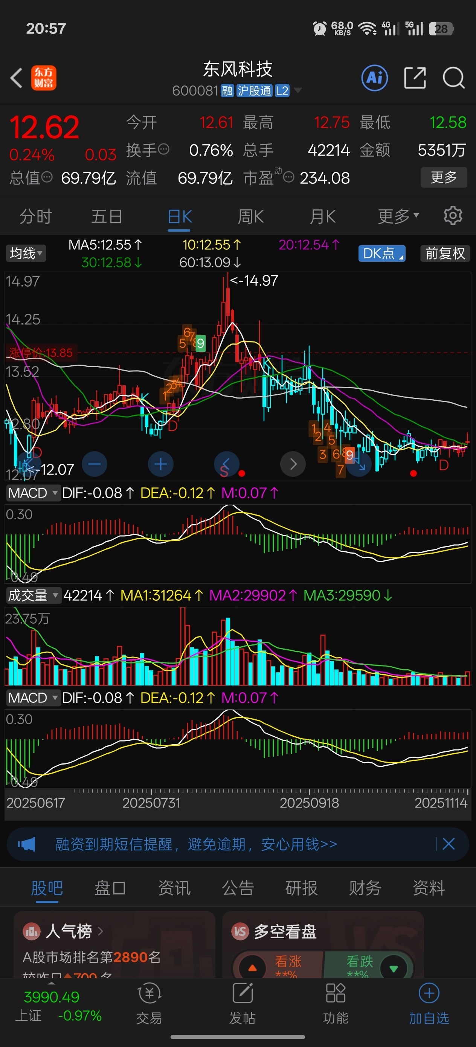Tap the 换手 info icon
The image size is (476, 1047).
[x=163, y=149]
